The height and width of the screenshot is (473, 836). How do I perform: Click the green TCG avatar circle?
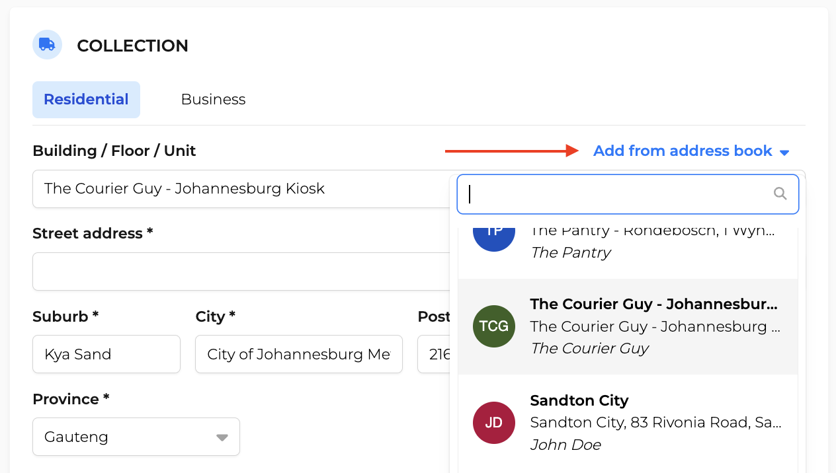tap(494, 326)
